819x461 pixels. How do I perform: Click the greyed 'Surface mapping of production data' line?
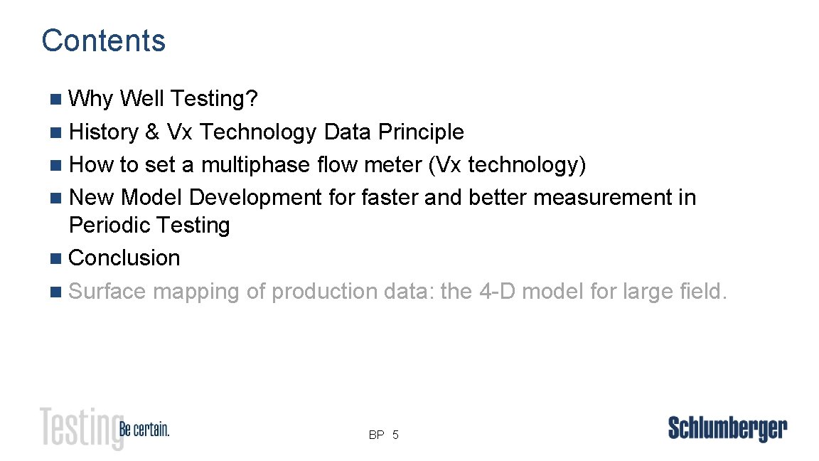[397, 292]
